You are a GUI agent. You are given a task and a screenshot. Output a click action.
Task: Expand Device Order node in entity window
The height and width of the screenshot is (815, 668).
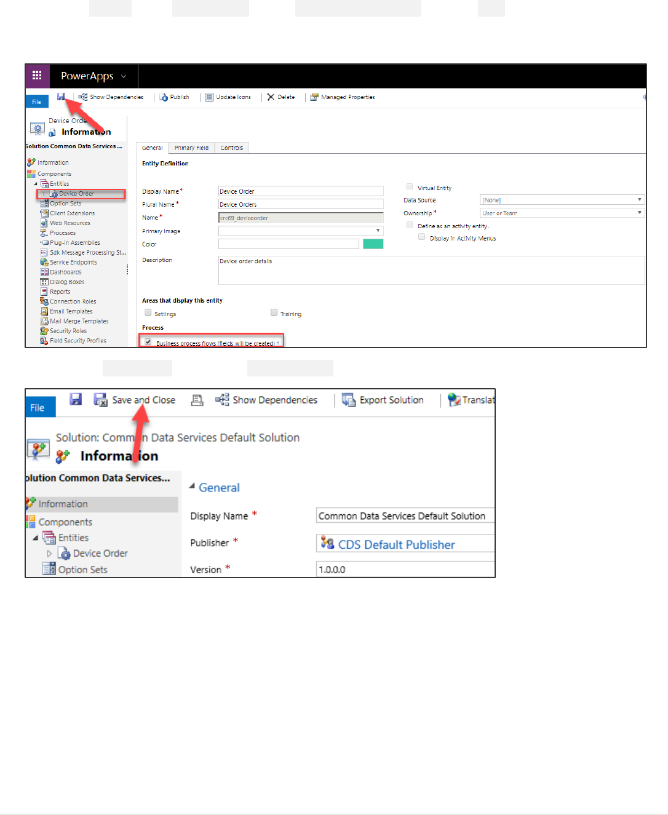click(x=44, y=194)
